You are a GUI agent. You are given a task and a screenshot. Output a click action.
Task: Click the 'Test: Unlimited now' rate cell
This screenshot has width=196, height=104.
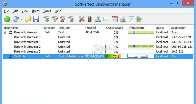pos(71,56)
